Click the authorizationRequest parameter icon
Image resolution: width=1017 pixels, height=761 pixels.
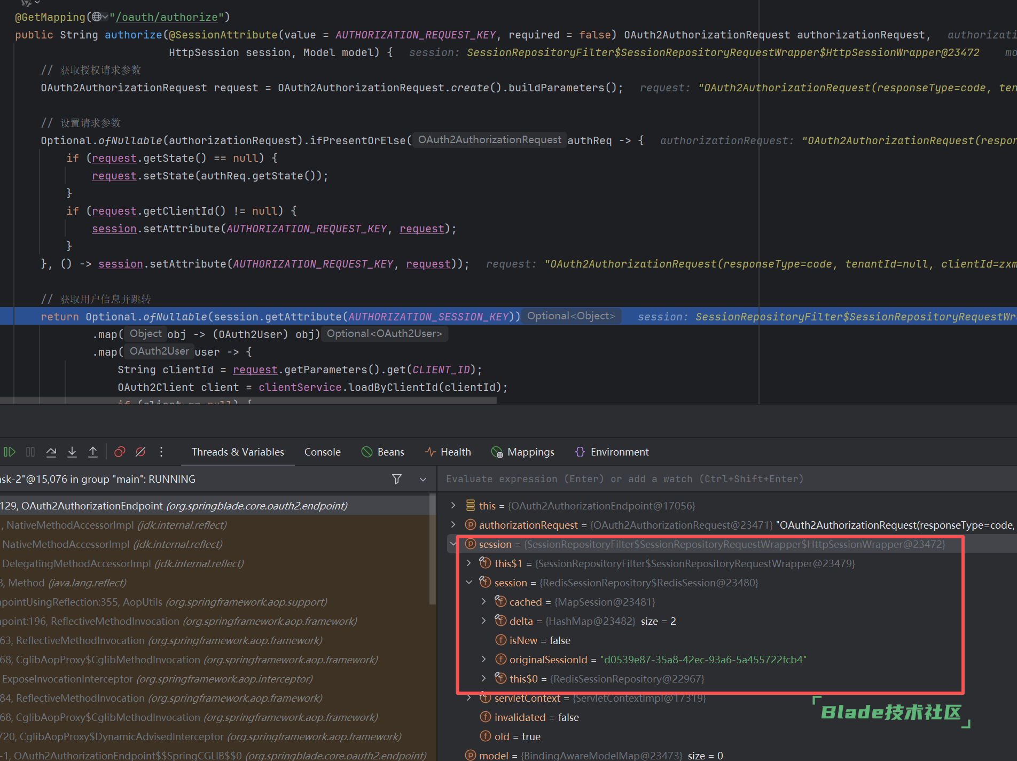pyautogui.click(x=470, y=524)
